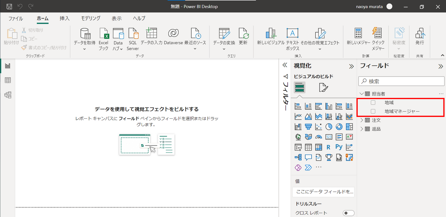Check the 地域マネージャー field checkbox

373,112
